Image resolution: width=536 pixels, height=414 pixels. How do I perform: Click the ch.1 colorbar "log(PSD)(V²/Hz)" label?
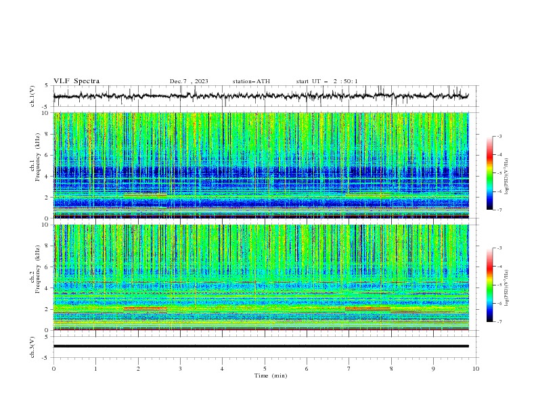point(507,177)
